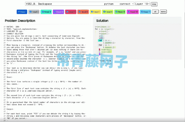The image size is (185, 122).
Task: Click the Solution panel heading
Action: [x=102, y=21]
